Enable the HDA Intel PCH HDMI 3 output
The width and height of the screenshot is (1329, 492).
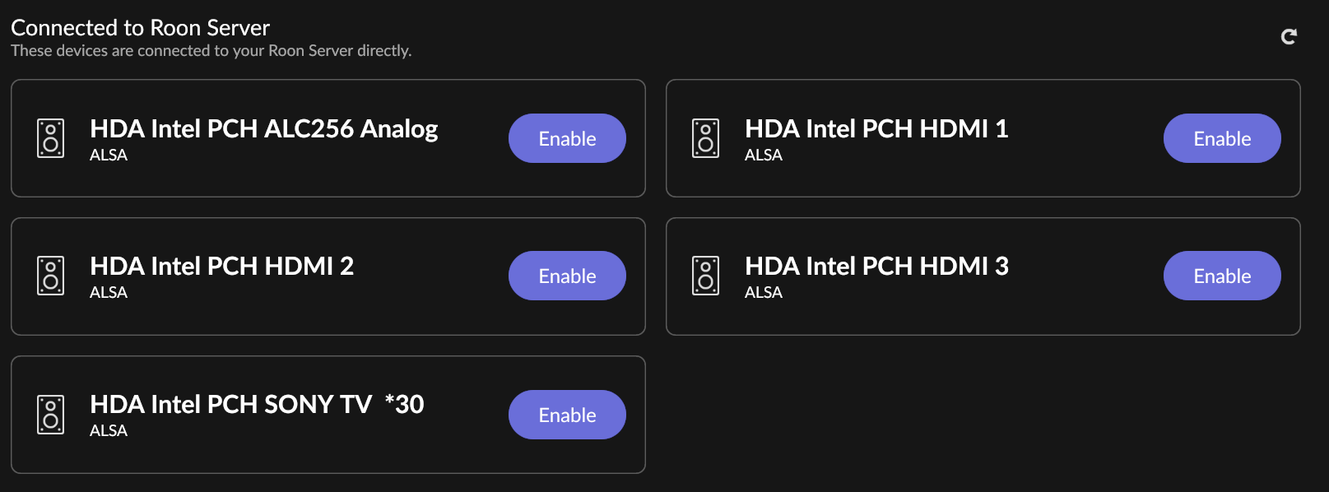[1222, 276]
